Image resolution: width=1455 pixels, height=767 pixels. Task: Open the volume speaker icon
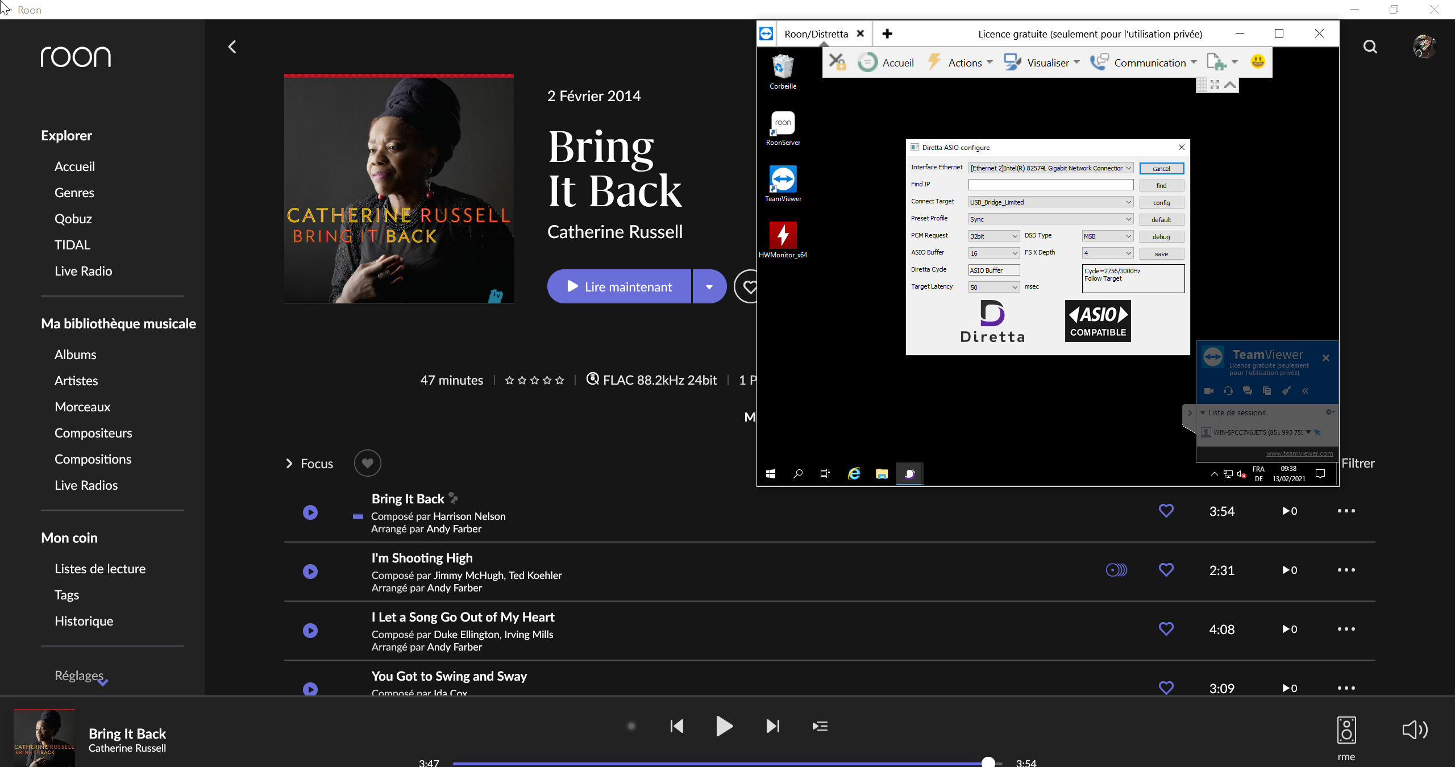(1414, 730)
